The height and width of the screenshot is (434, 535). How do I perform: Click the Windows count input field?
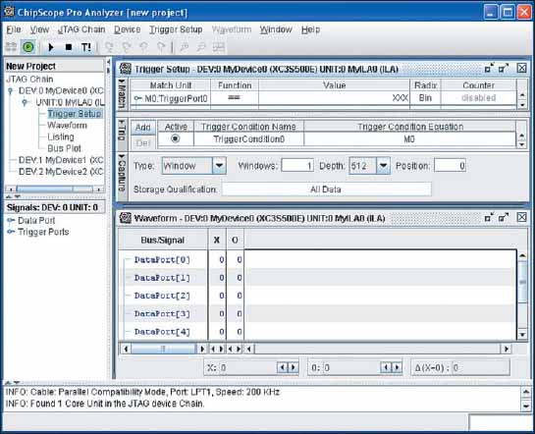point(297,166)
